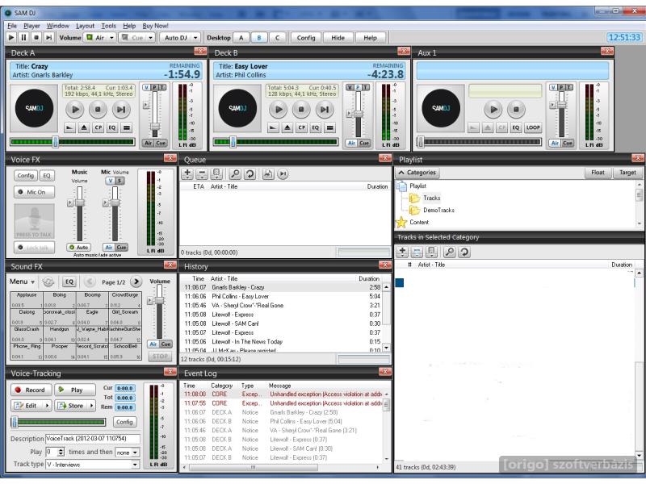This screenshot has height=484, width=646.
Task: Switch to Desktop A
Action: [241, 37]
